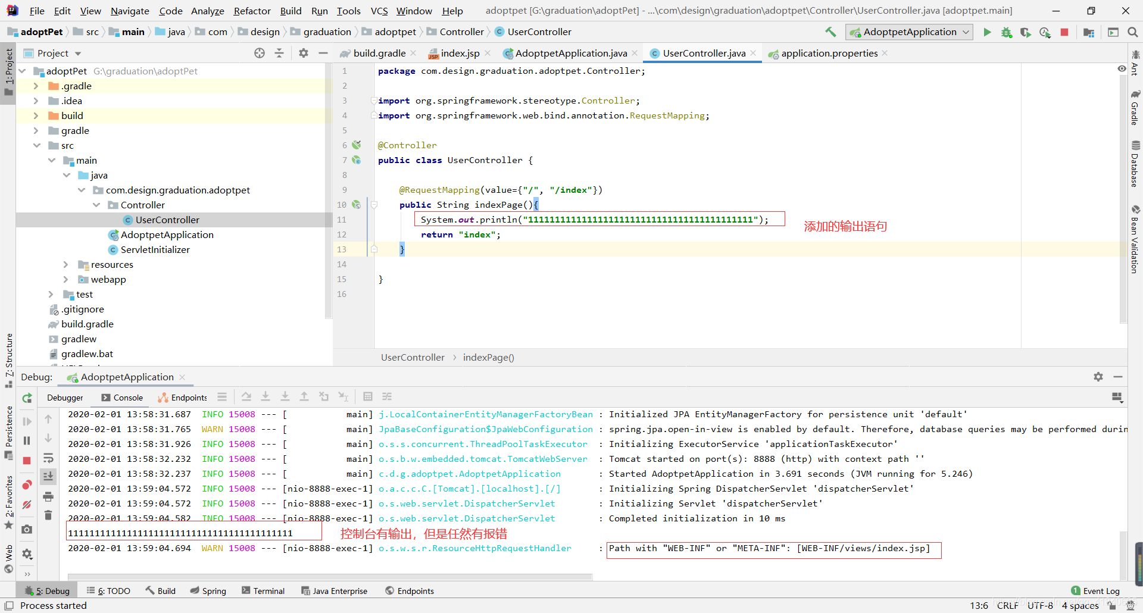Open the Spring tool window button
1143x613 pixels.
208,591
